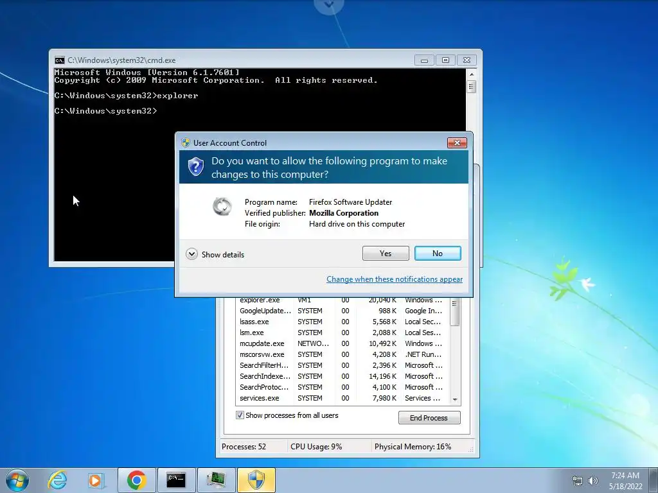The image size is (658, 493).
Task: Select the SearchIndexe process row
Action: [x=342, y=376]
